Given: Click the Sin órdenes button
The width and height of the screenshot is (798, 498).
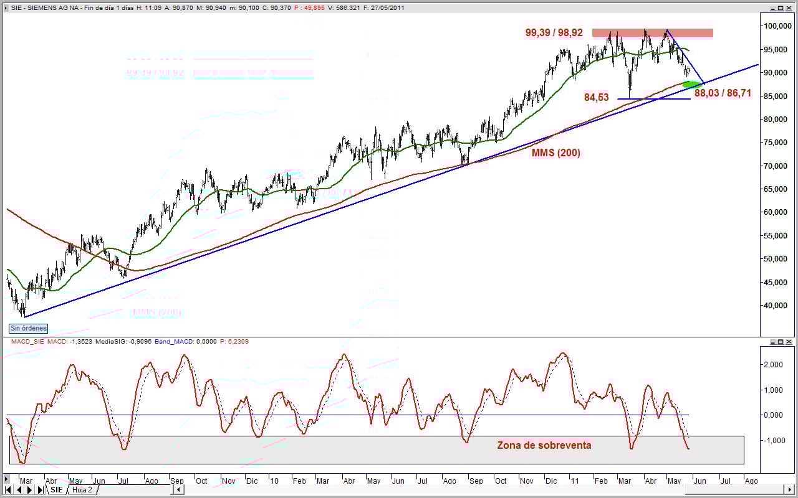Looking at the screenshot, I should click(x=28, y=328).
